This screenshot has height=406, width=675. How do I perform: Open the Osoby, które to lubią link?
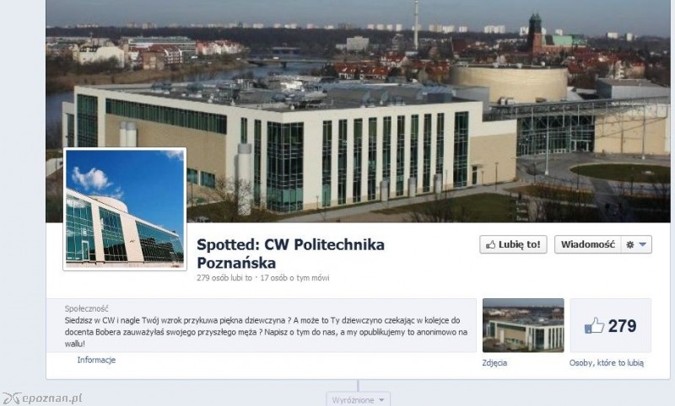point(607,363)
